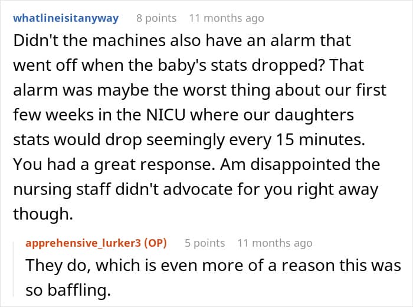
Task: Click the line starting "alarm was maybe the worst"
Action: coord(199,90)
